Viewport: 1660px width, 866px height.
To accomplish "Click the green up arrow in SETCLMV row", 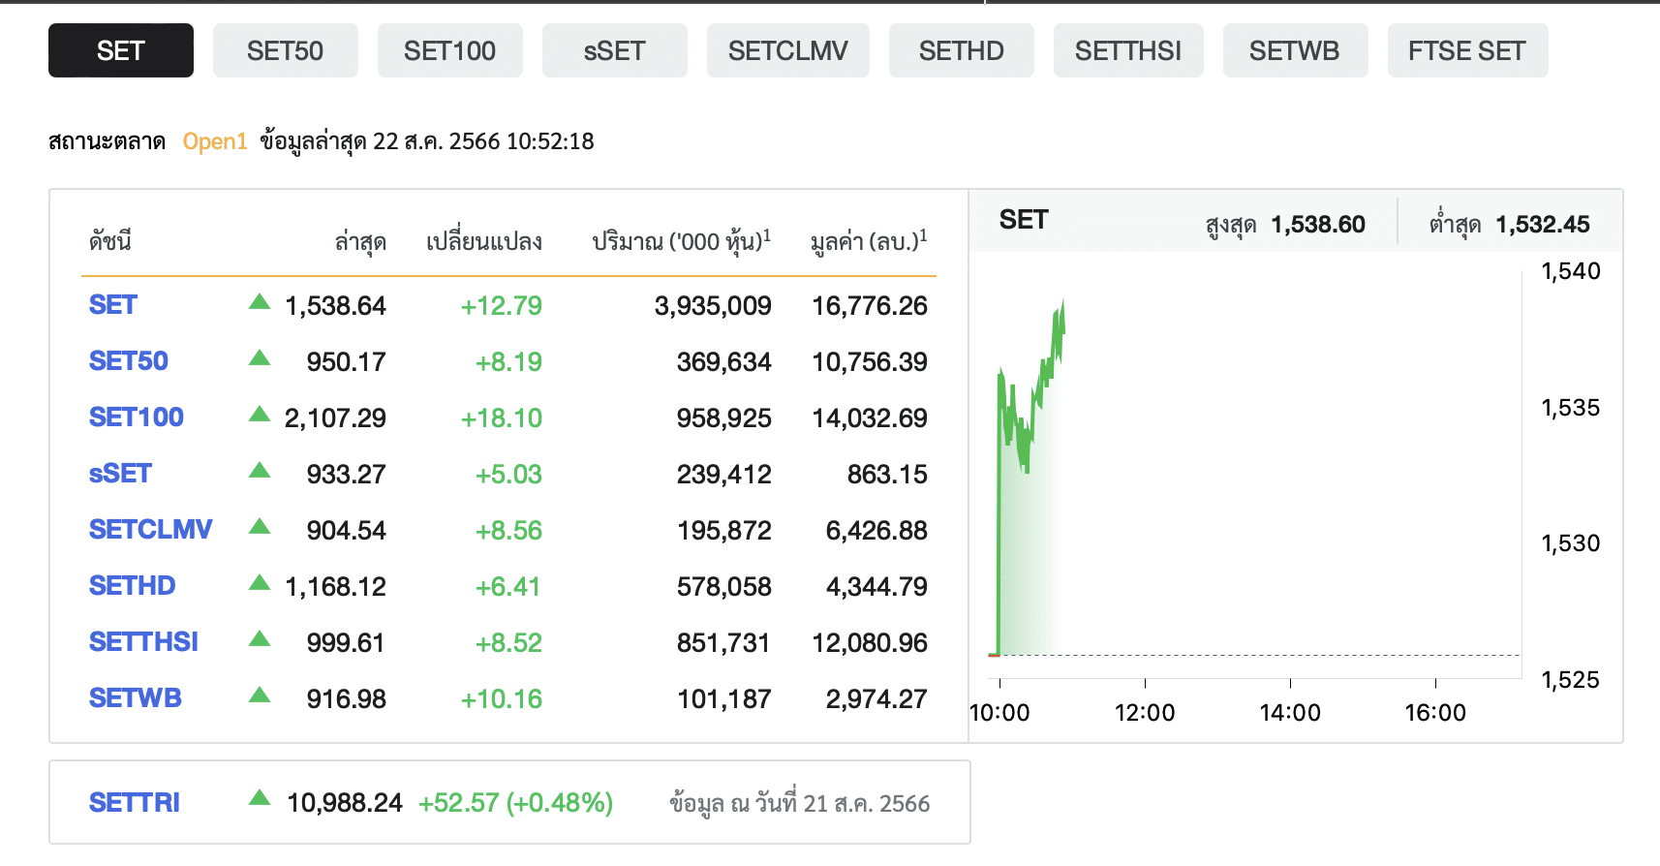I will 260,526.
